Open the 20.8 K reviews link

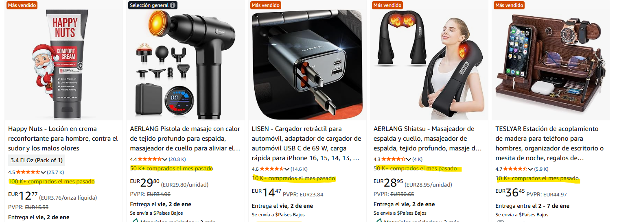pos(177,159)
